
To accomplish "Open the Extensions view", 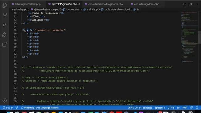I will [x=4, y=45].
